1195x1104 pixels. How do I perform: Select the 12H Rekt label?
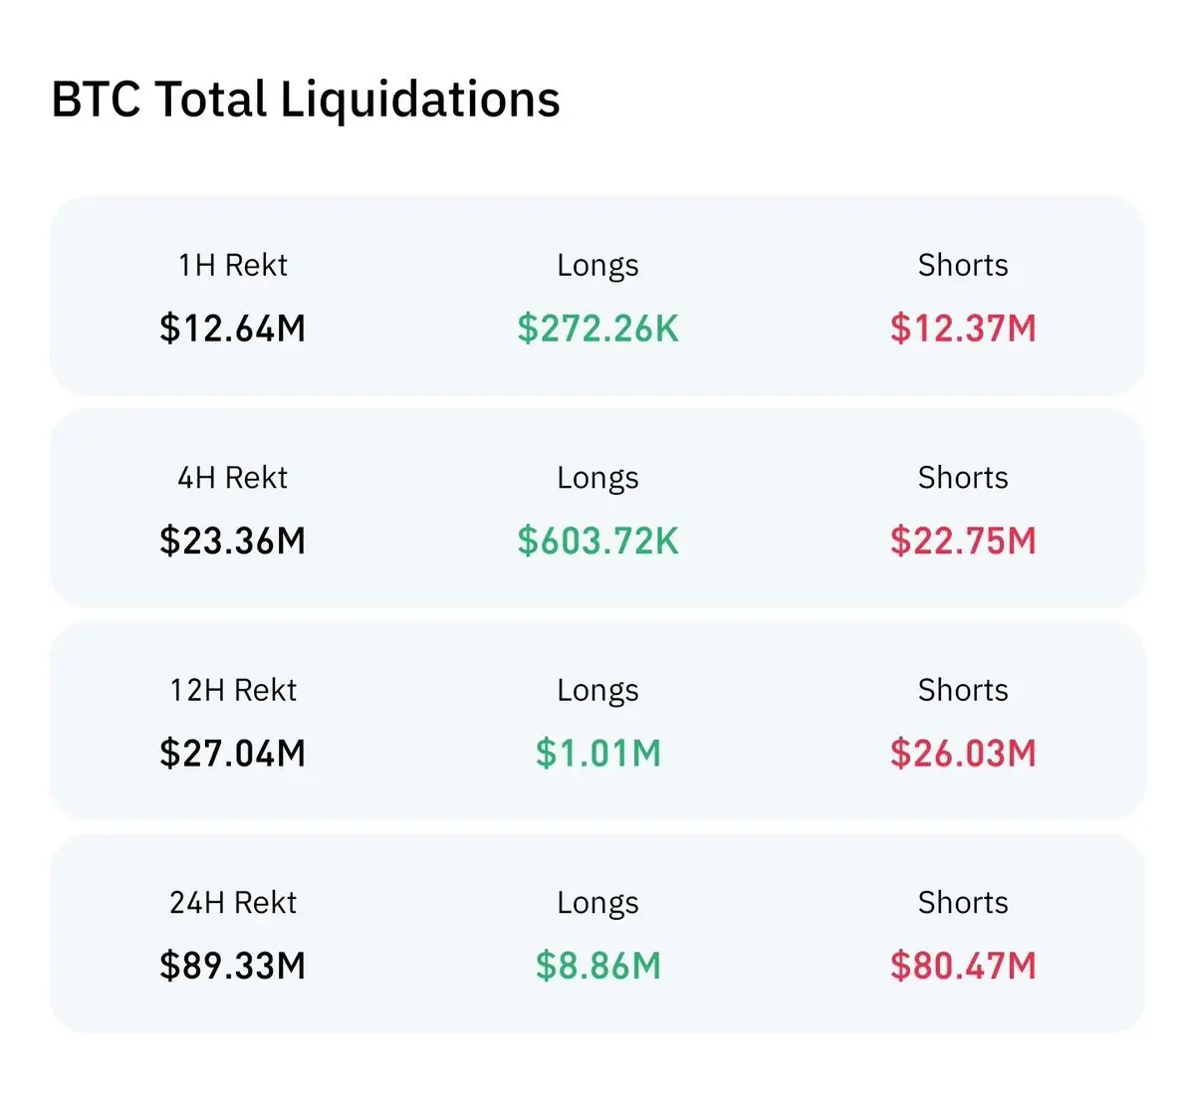pyautogui.click(x=233, y=690)
